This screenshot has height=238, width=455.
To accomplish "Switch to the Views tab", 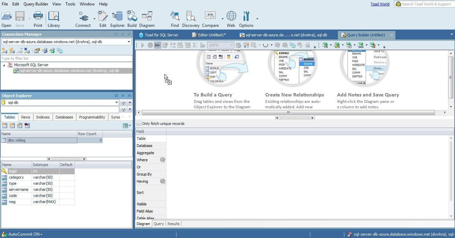I will pyautogui.click(x=26, y=117).
